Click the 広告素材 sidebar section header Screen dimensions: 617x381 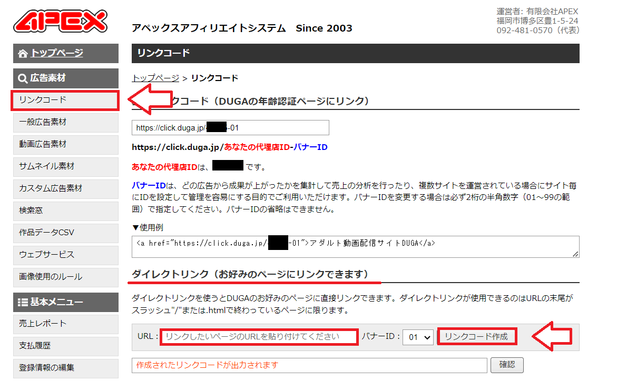point(66,78)
